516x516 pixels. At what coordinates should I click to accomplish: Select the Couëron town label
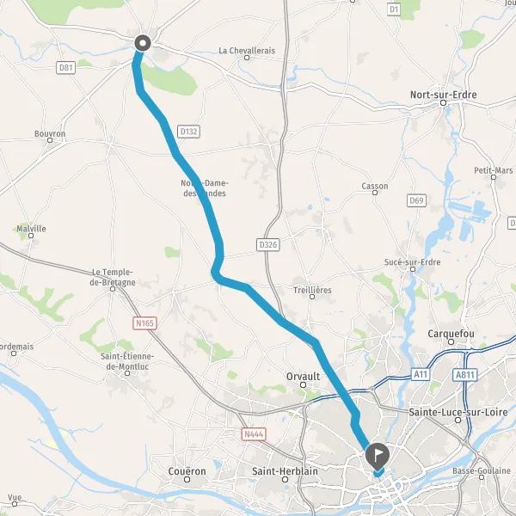pos(187,471)
